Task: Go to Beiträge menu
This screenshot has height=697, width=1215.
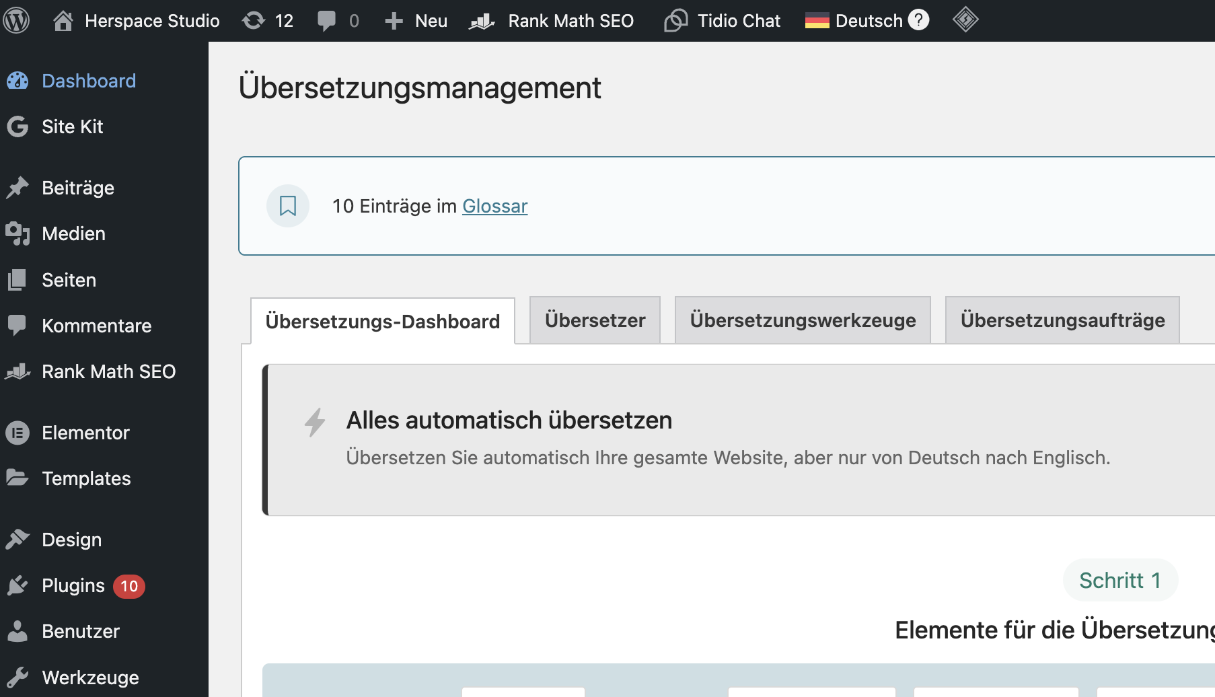Action: coord(78,188)
